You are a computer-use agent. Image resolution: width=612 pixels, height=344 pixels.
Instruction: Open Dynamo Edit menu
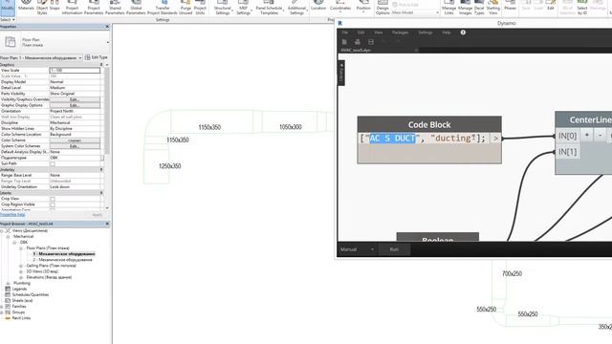[361, 32]
